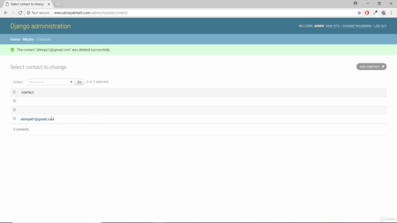Screen dimensions: 397x223
Task: Click the Home breadcrumb link
Action: 15,39
